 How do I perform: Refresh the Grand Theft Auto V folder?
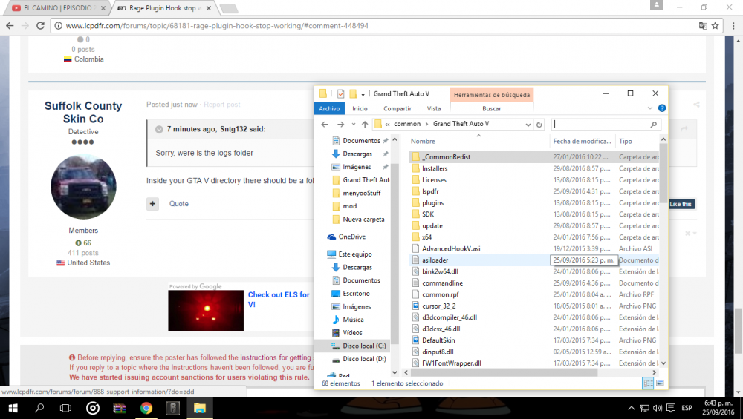539,125
